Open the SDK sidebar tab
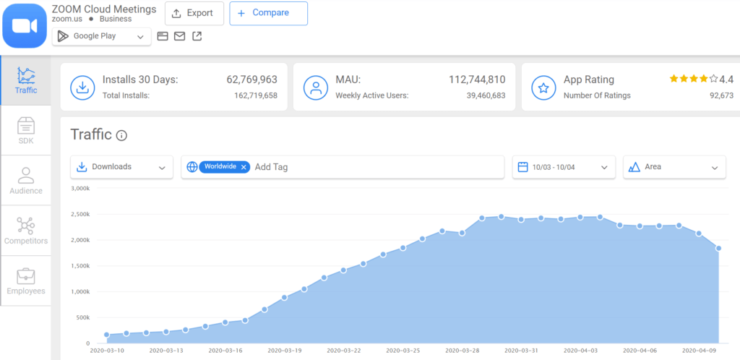The width and height of the screenshot is (740, 360). (x=26, y=131)
